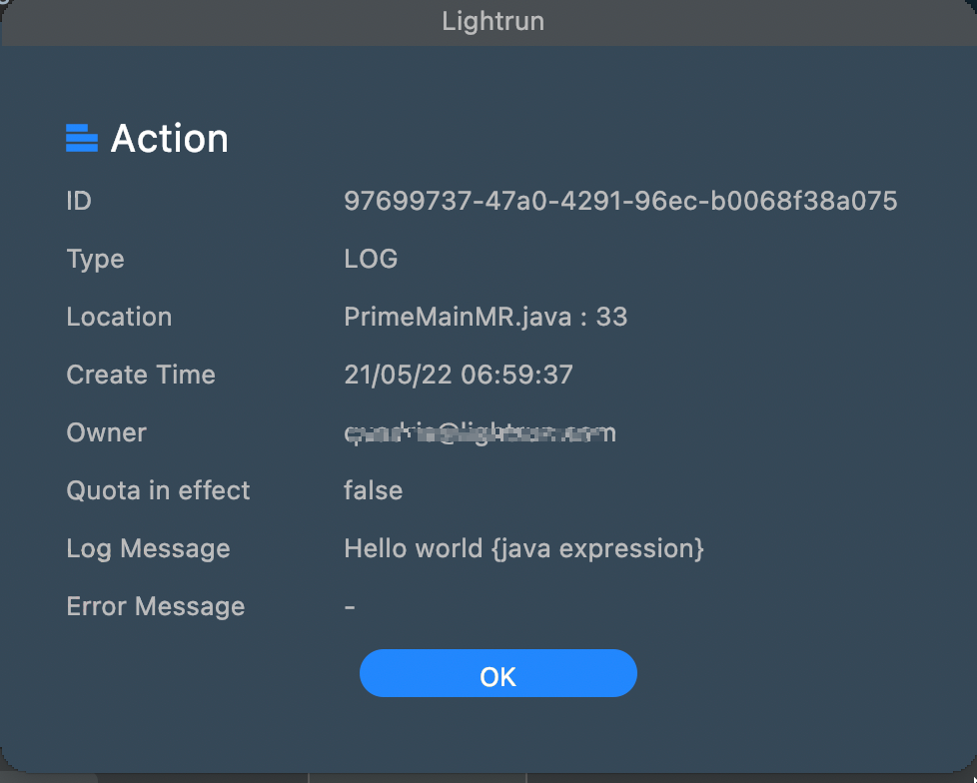The width and height of the screenshot is (977, 783).
Task: Click the Log Message label
Action: click(x=148, y=548)
